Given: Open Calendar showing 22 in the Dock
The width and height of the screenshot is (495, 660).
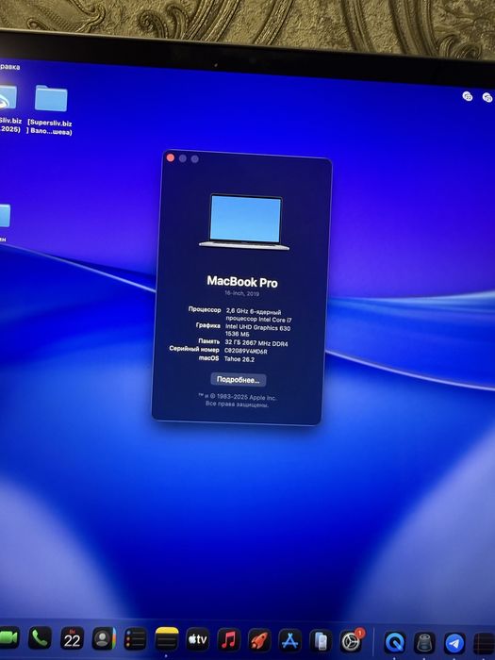Looking at the screenshot, I should [72, 639].
